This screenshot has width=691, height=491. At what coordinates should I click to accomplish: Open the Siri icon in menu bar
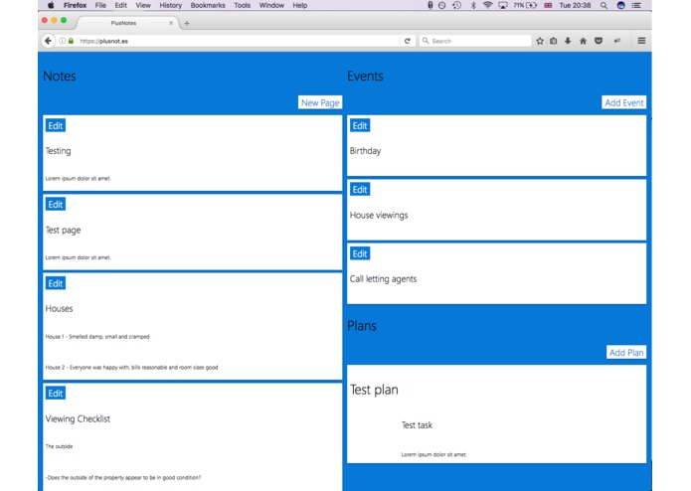pos(621,5)
